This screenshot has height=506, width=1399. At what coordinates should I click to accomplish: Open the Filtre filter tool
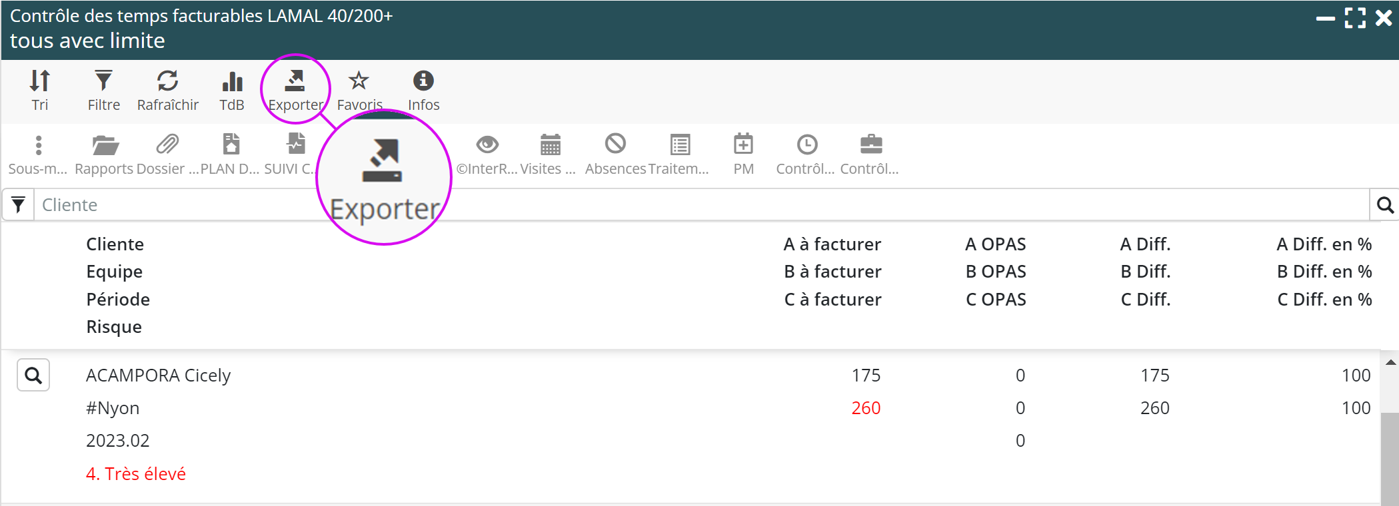[103, 90]
